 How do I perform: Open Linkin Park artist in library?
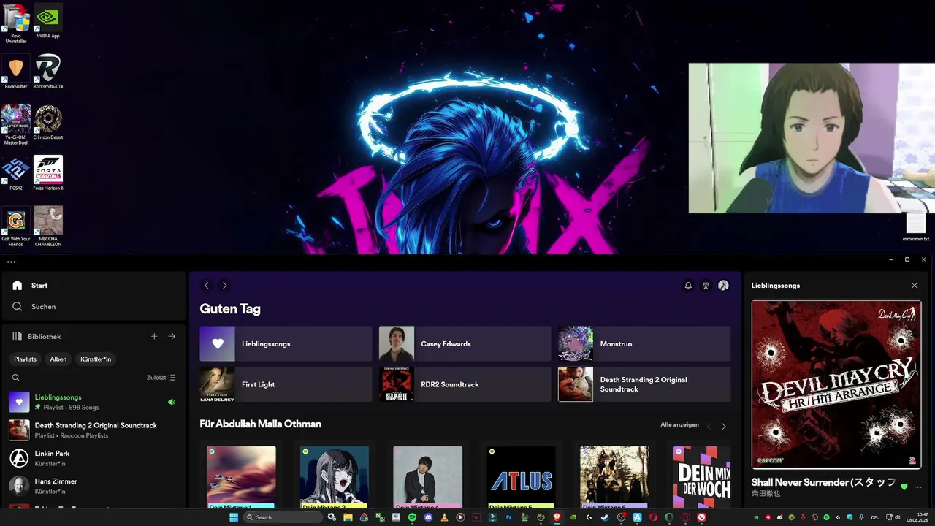tap(94, 458)
